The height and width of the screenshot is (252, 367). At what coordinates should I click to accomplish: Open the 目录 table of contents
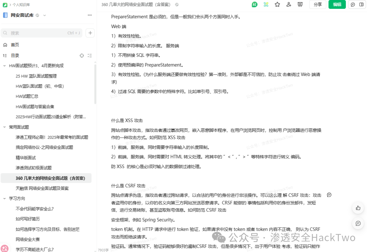point(15,55)
